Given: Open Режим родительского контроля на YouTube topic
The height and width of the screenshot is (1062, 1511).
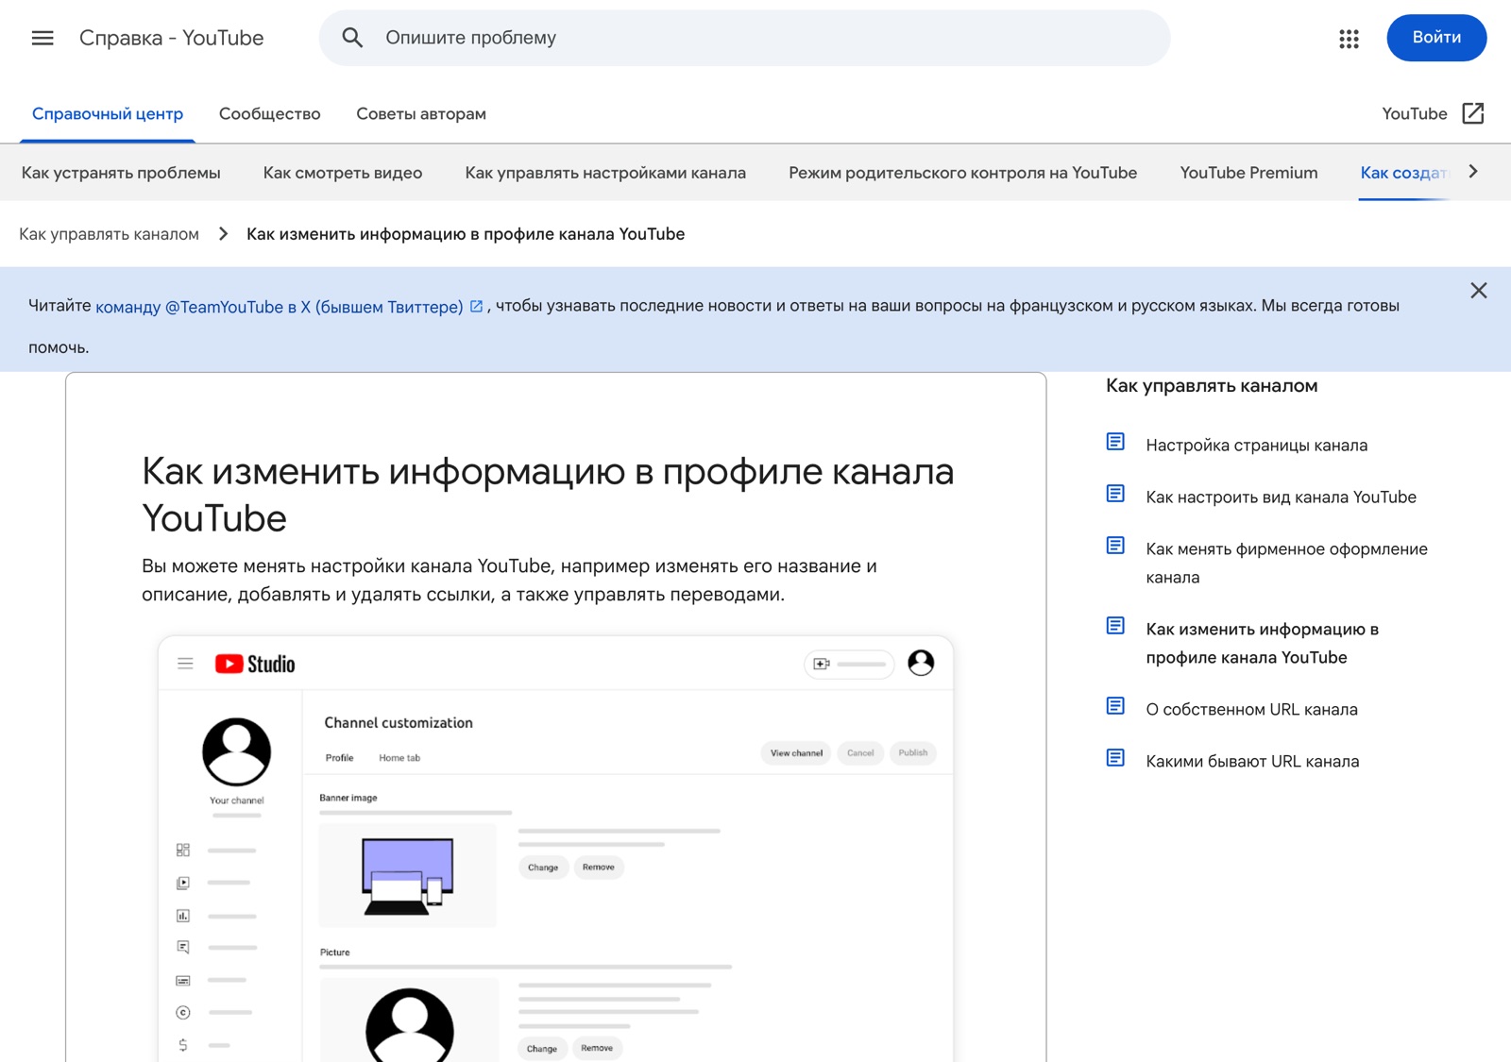Looking at the screenshot, I should tap(963, 173).
